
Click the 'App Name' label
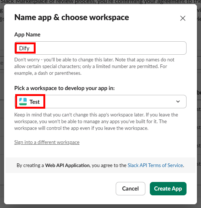27,35
